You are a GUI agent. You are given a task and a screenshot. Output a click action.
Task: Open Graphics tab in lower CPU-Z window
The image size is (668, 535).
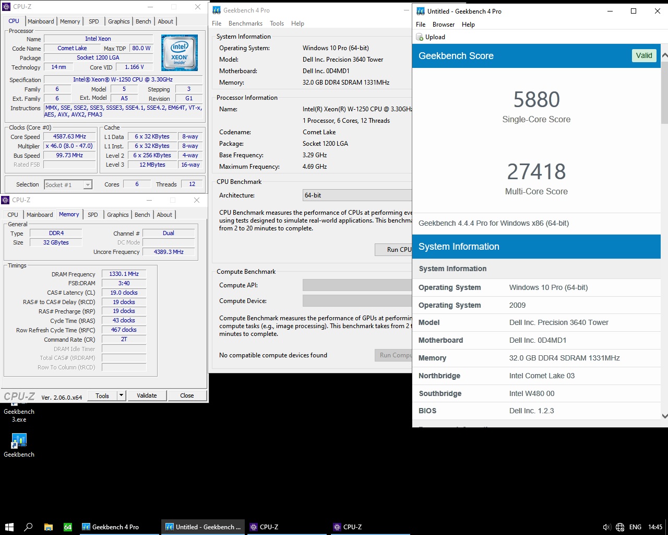coord(118,215)
